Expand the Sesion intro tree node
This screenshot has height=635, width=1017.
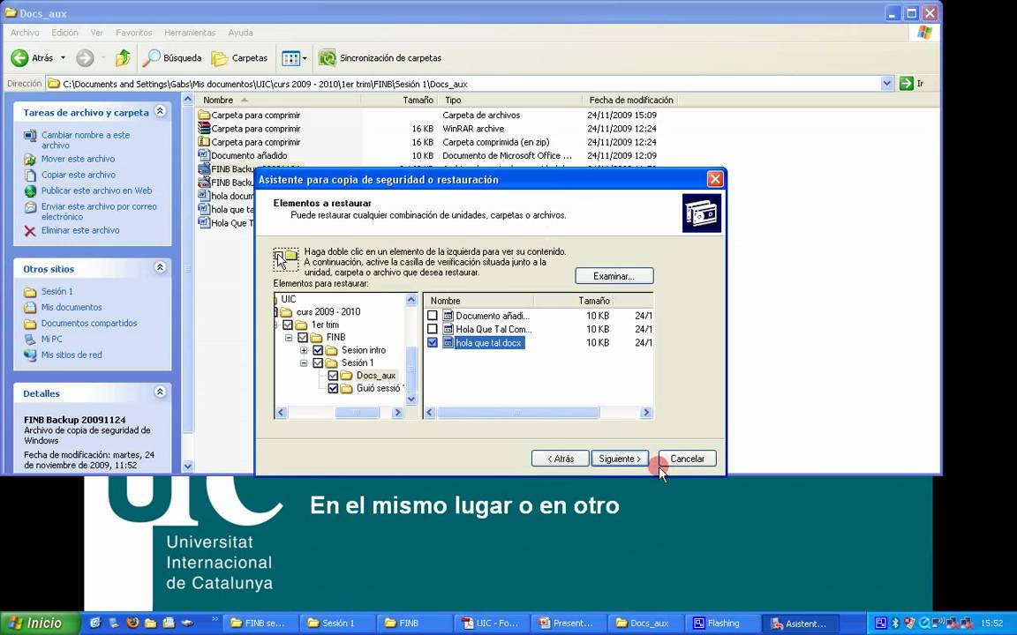tap(304, 350)
